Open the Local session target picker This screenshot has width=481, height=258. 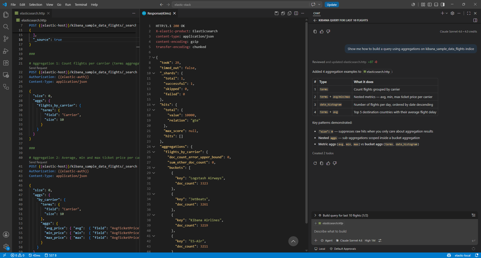320,249
